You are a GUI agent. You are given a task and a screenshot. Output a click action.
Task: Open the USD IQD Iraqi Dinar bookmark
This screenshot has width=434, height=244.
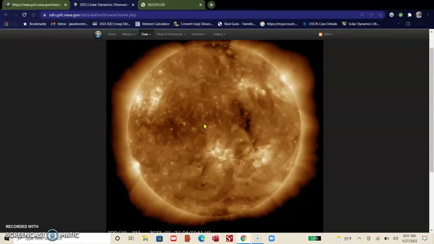point(112,24)
